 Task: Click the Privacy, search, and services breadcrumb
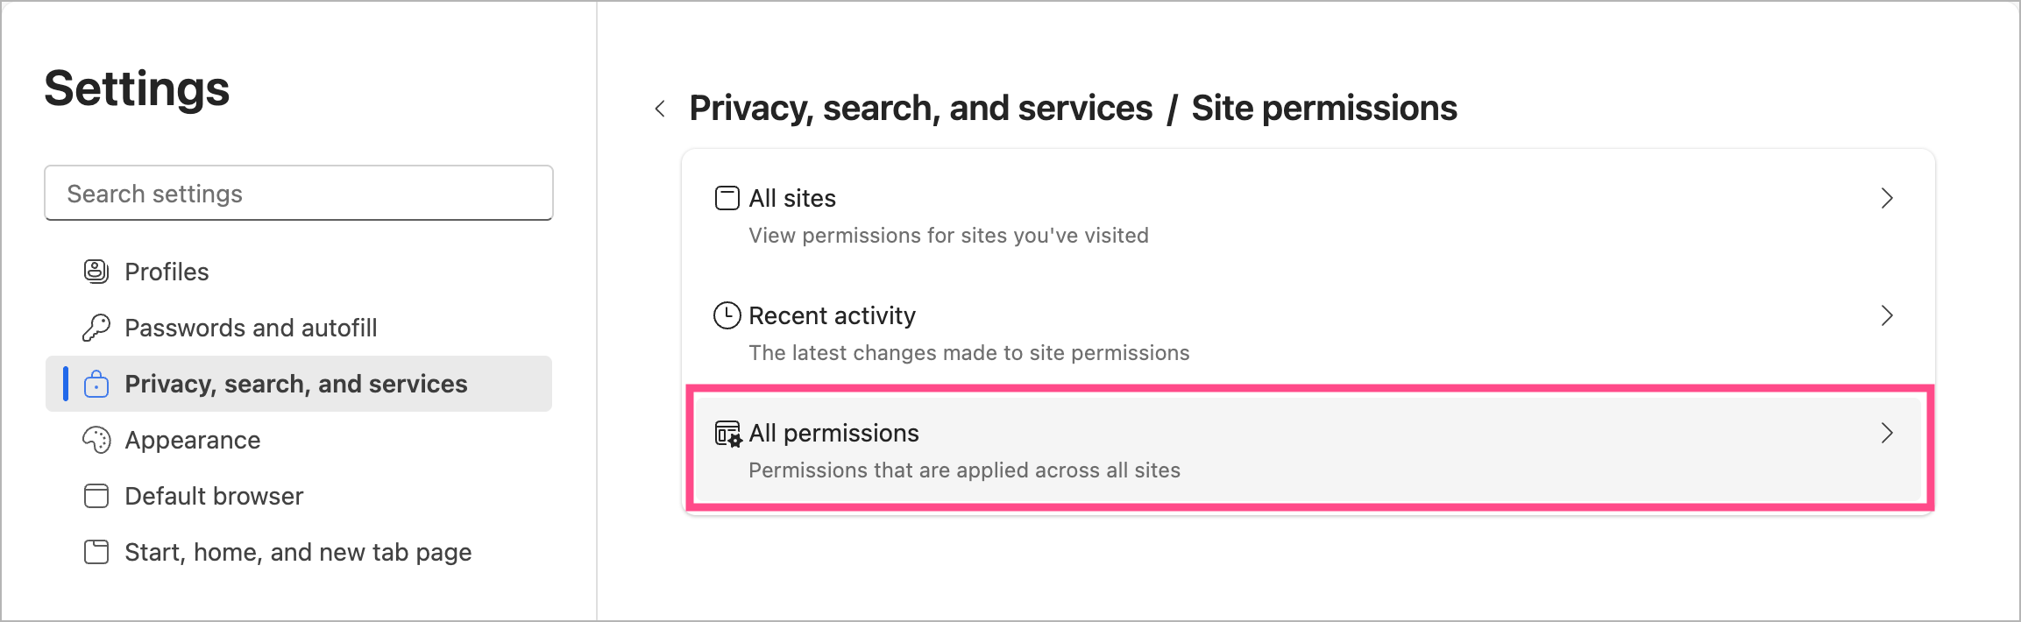(920, 109)
